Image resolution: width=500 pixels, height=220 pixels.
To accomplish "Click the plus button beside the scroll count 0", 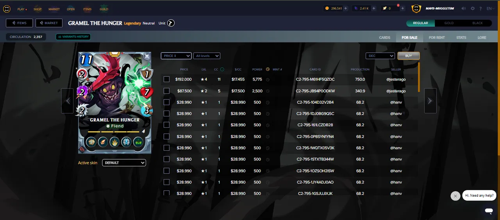I will 402,8.
